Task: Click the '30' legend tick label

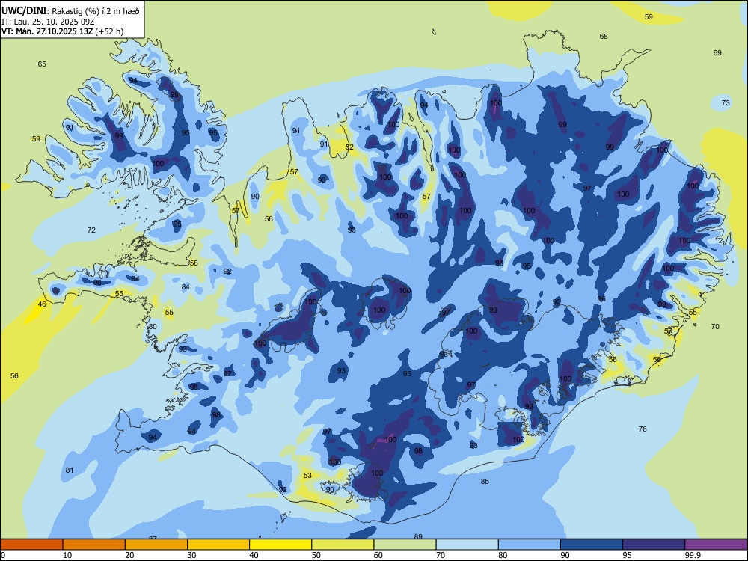Action: coord(191,555)
